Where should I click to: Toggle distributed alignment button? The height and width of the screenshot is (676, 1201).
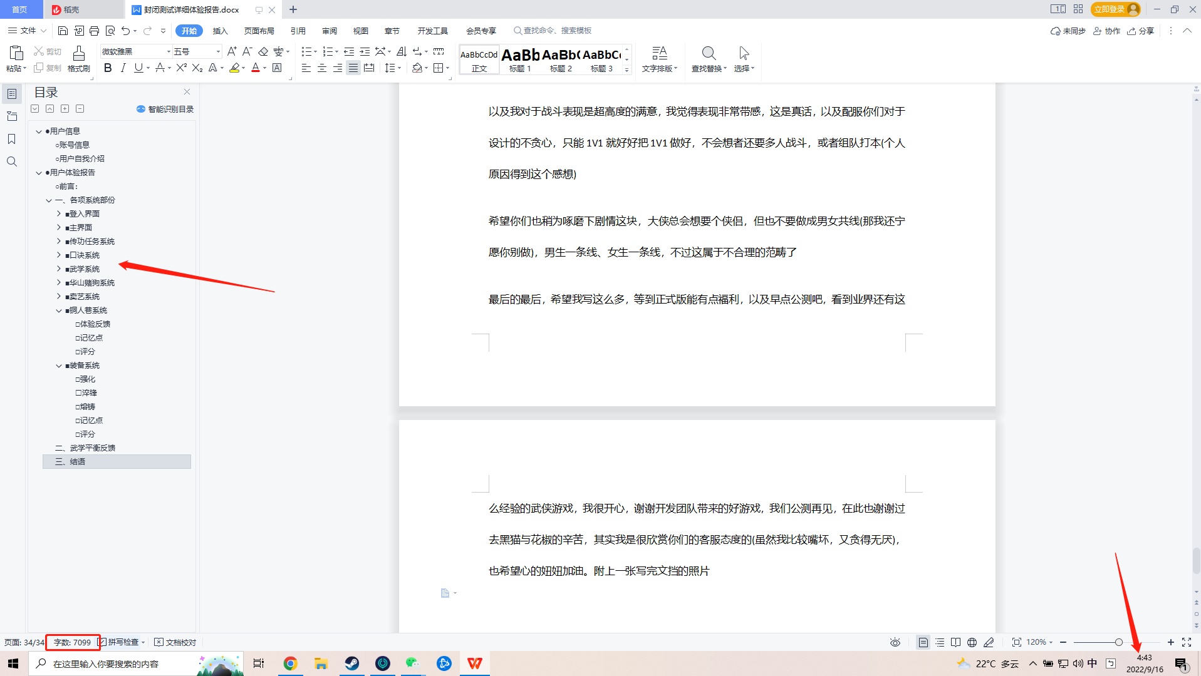coord(369,68)
